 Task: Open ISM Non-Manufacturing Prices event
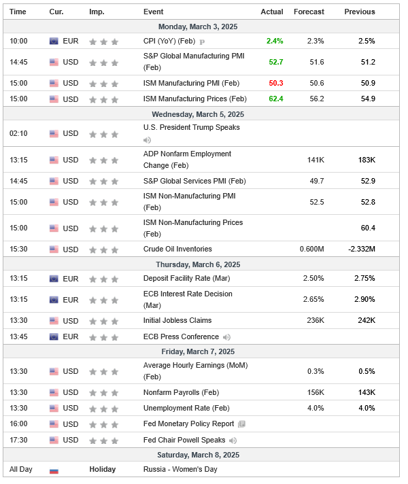point(193,228)
